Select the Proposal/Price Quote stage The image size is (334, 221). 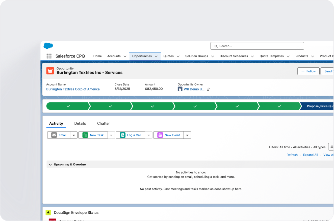point(317,106)
